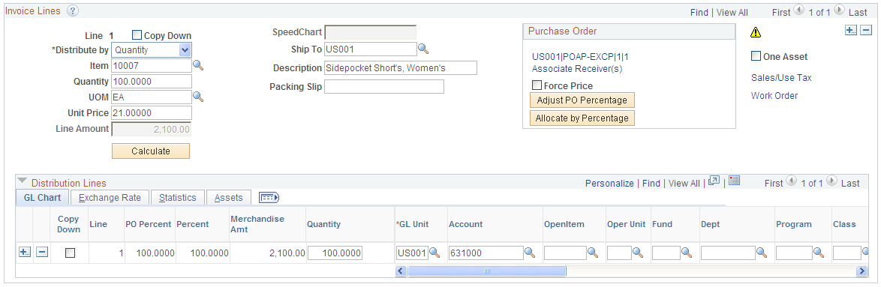This screenshot has height=287, width=881.
Task: Open Program lookup magnifier
Action: tap(819, 253)
